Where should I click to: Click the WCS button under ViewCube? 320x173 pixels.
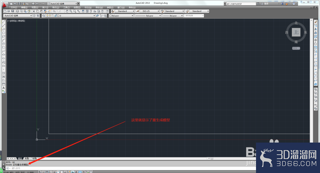point(296,48)
